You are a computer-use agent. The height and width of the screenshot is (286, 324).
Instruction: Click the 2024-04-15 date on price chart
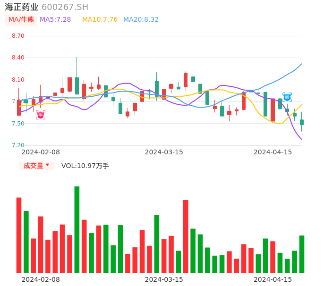tap(273, 152)
